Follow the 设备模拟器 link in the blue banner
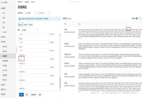This screenshot has width=142, height=98. pyautogui.click(x=46, y=19)
